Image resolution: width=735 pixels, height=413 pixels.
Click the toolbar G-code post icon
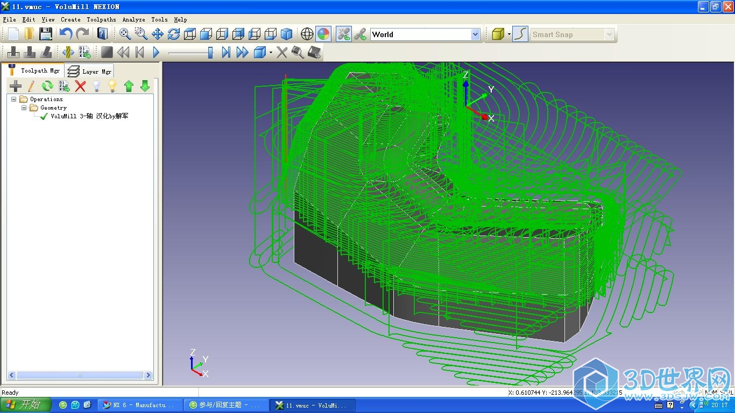pyautogui.click(x=84, y=52)
